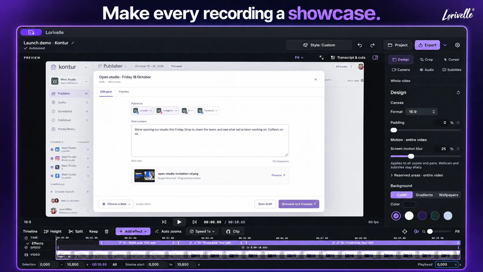483x272 pixels.
Task: Reset the Design section settings
Action: pos(458,92)
